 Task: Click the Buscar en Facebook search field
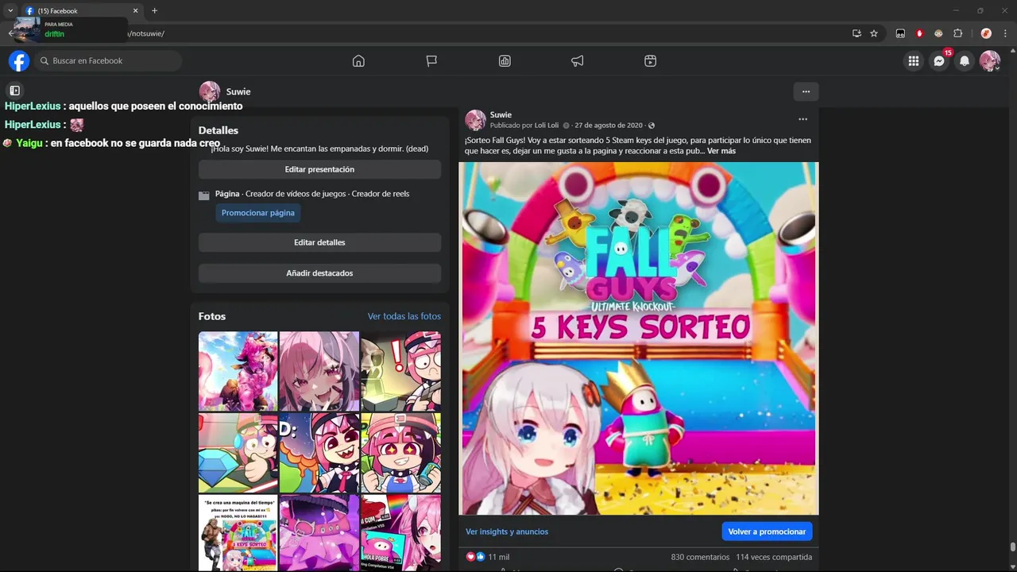tap(108, 61)
